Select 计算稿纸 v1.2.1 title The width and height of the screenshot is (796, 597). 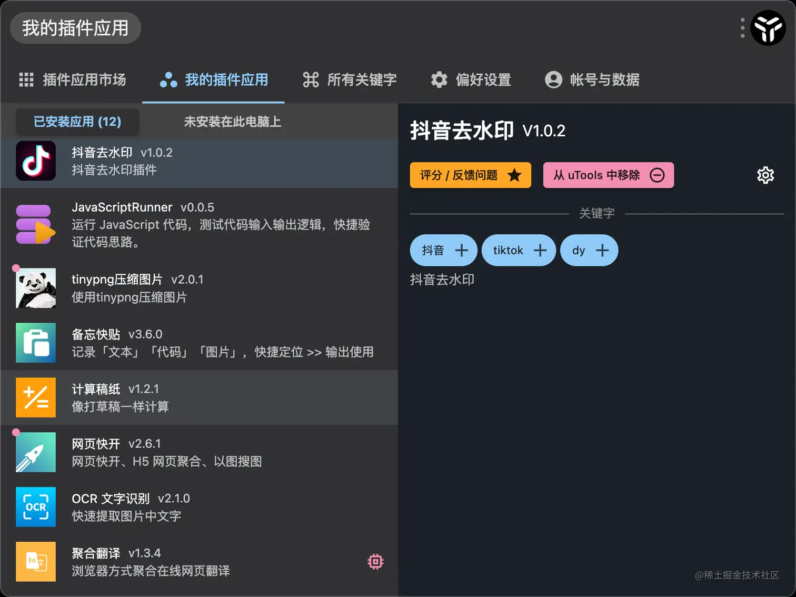point(115,389)
